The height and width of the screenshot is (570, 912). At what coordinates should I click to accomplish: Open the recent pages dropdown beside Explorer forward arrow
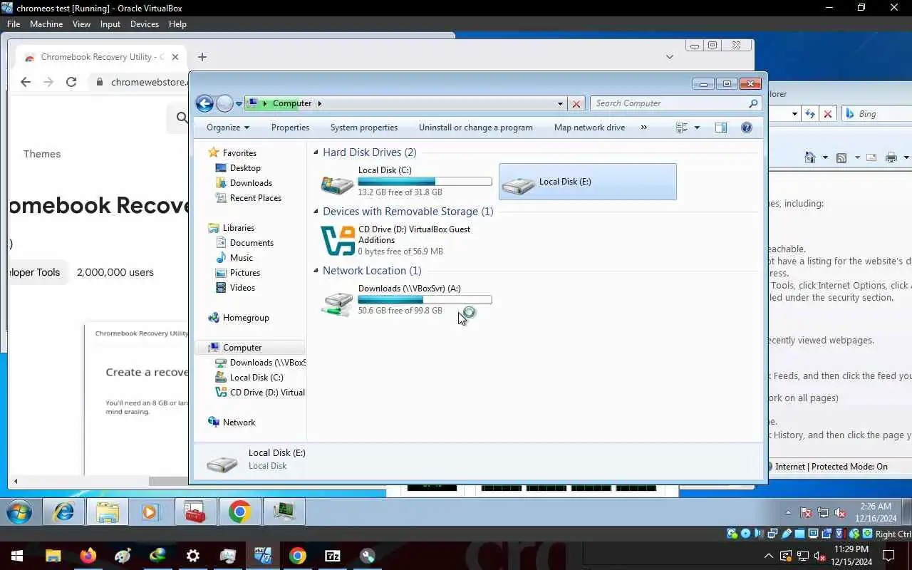point(239,104)
